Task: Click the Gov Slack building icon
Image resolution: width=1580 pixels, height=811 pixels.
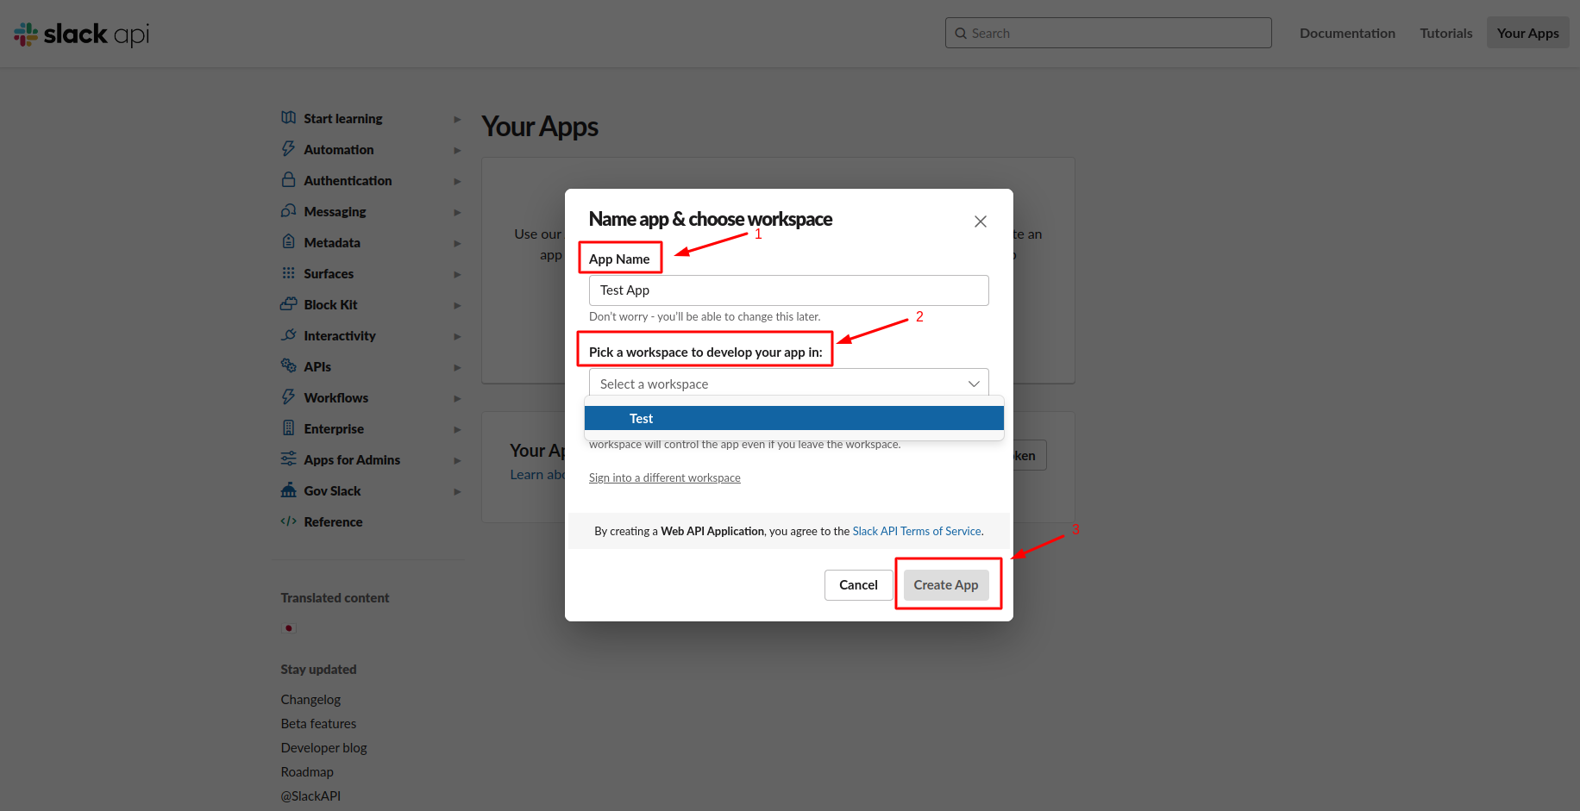Action: tap(289, 490)
